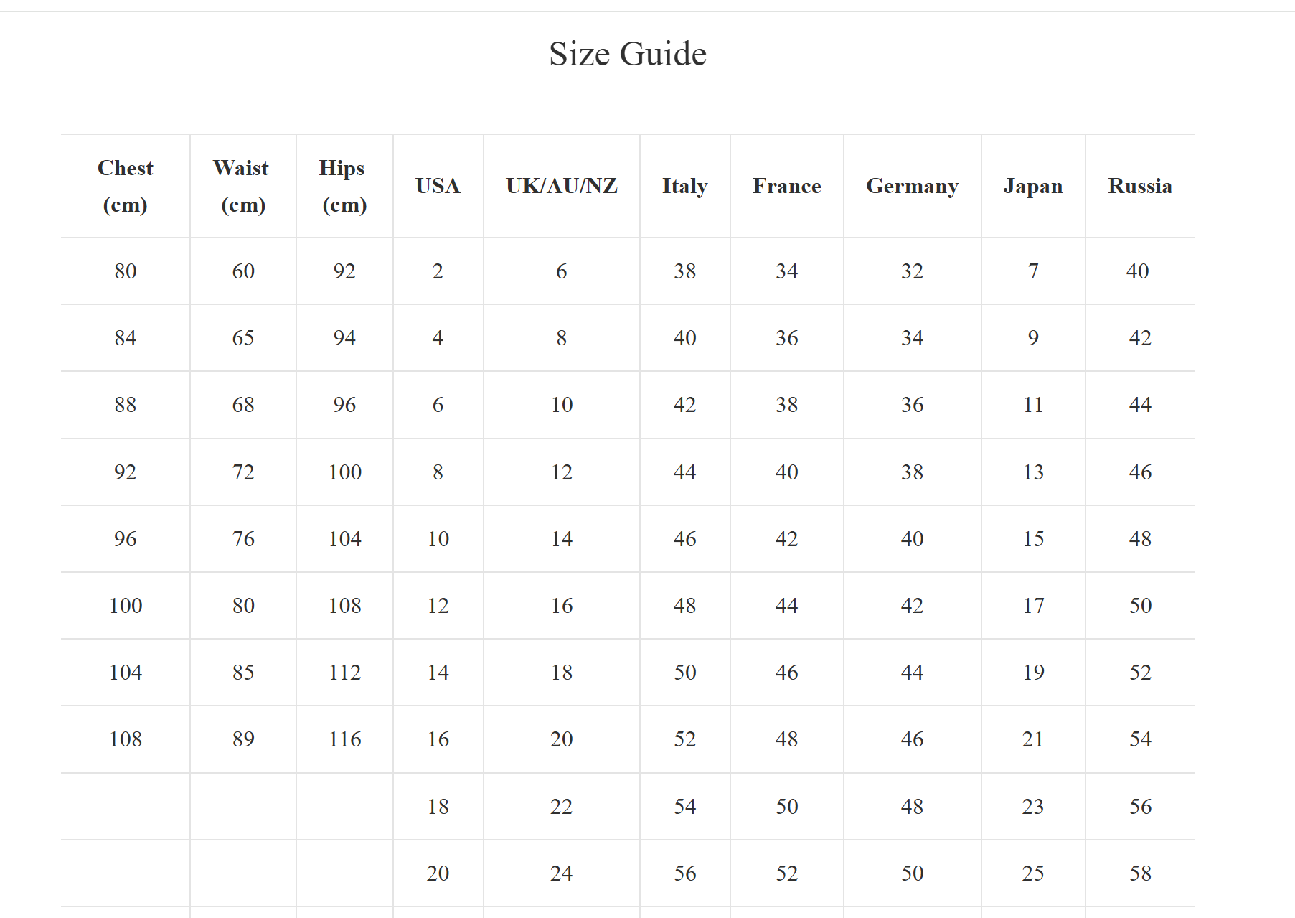Viewport: 1295px width, 918px height.
Task: Select the France column header
Action: click(786, 186)
